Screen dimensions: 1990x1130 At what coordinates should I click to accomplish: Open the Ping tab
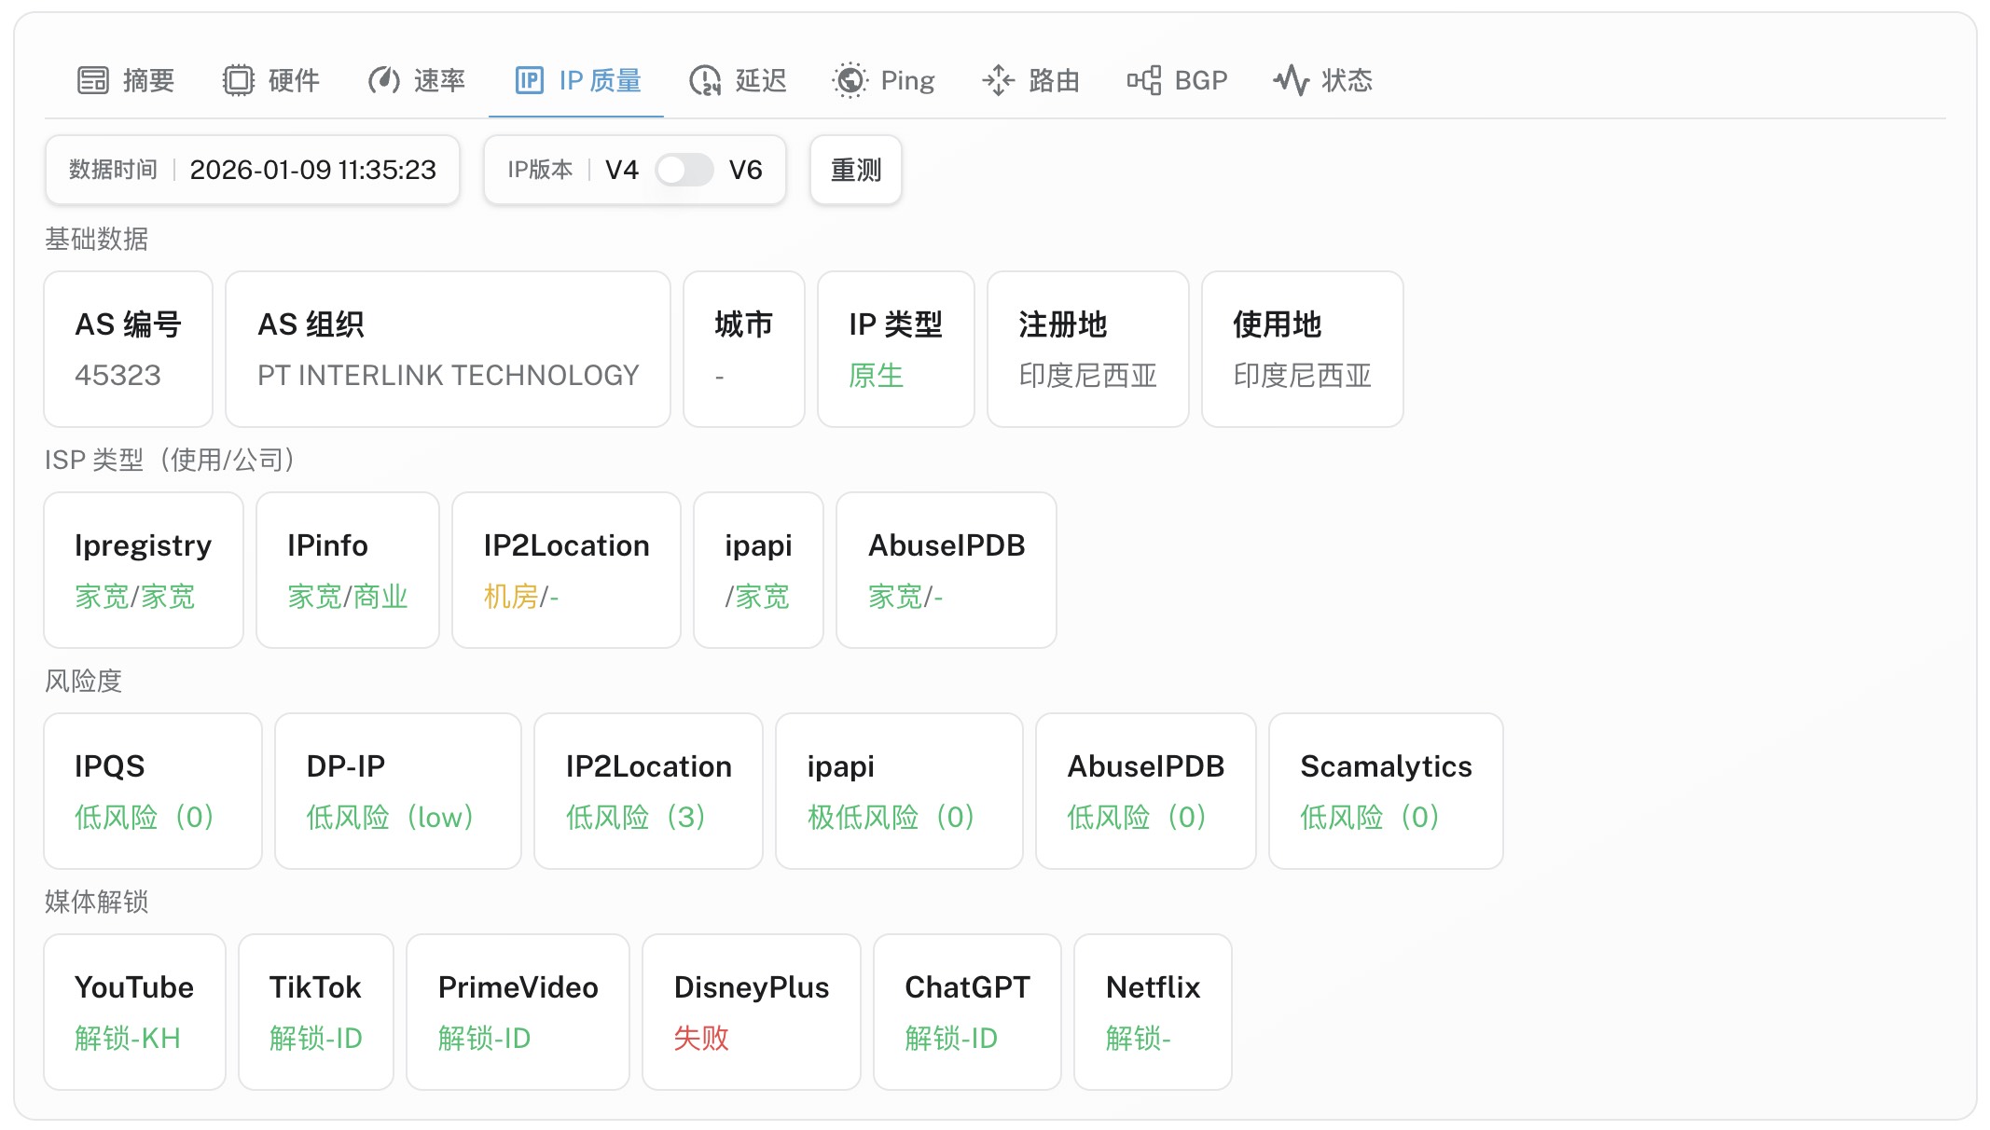[x=884, y=80]
